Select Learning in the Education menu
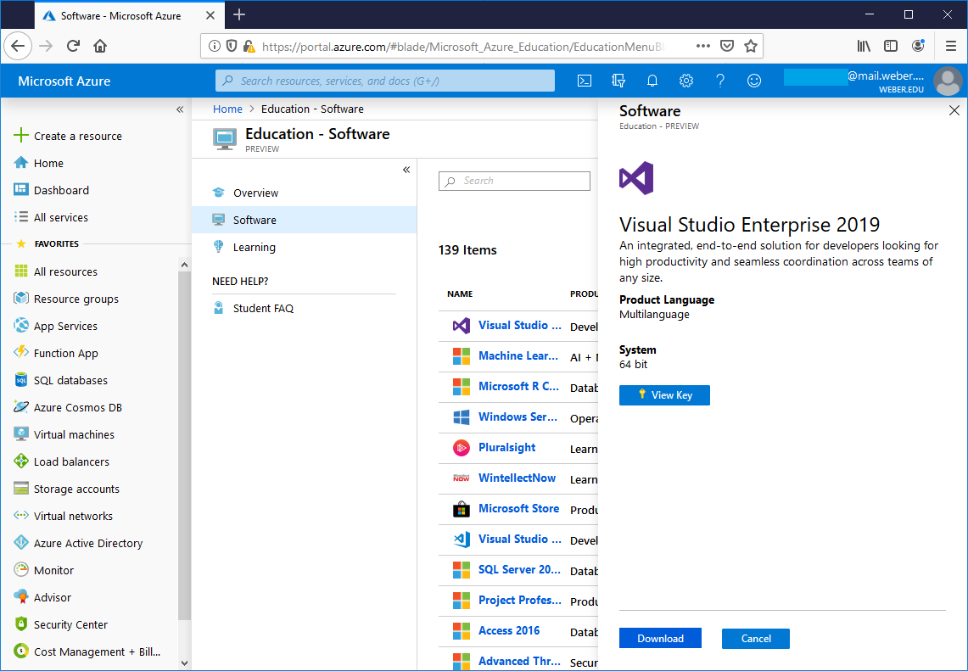Viewport: 968px width, 671px height. (x=254, y=247)
